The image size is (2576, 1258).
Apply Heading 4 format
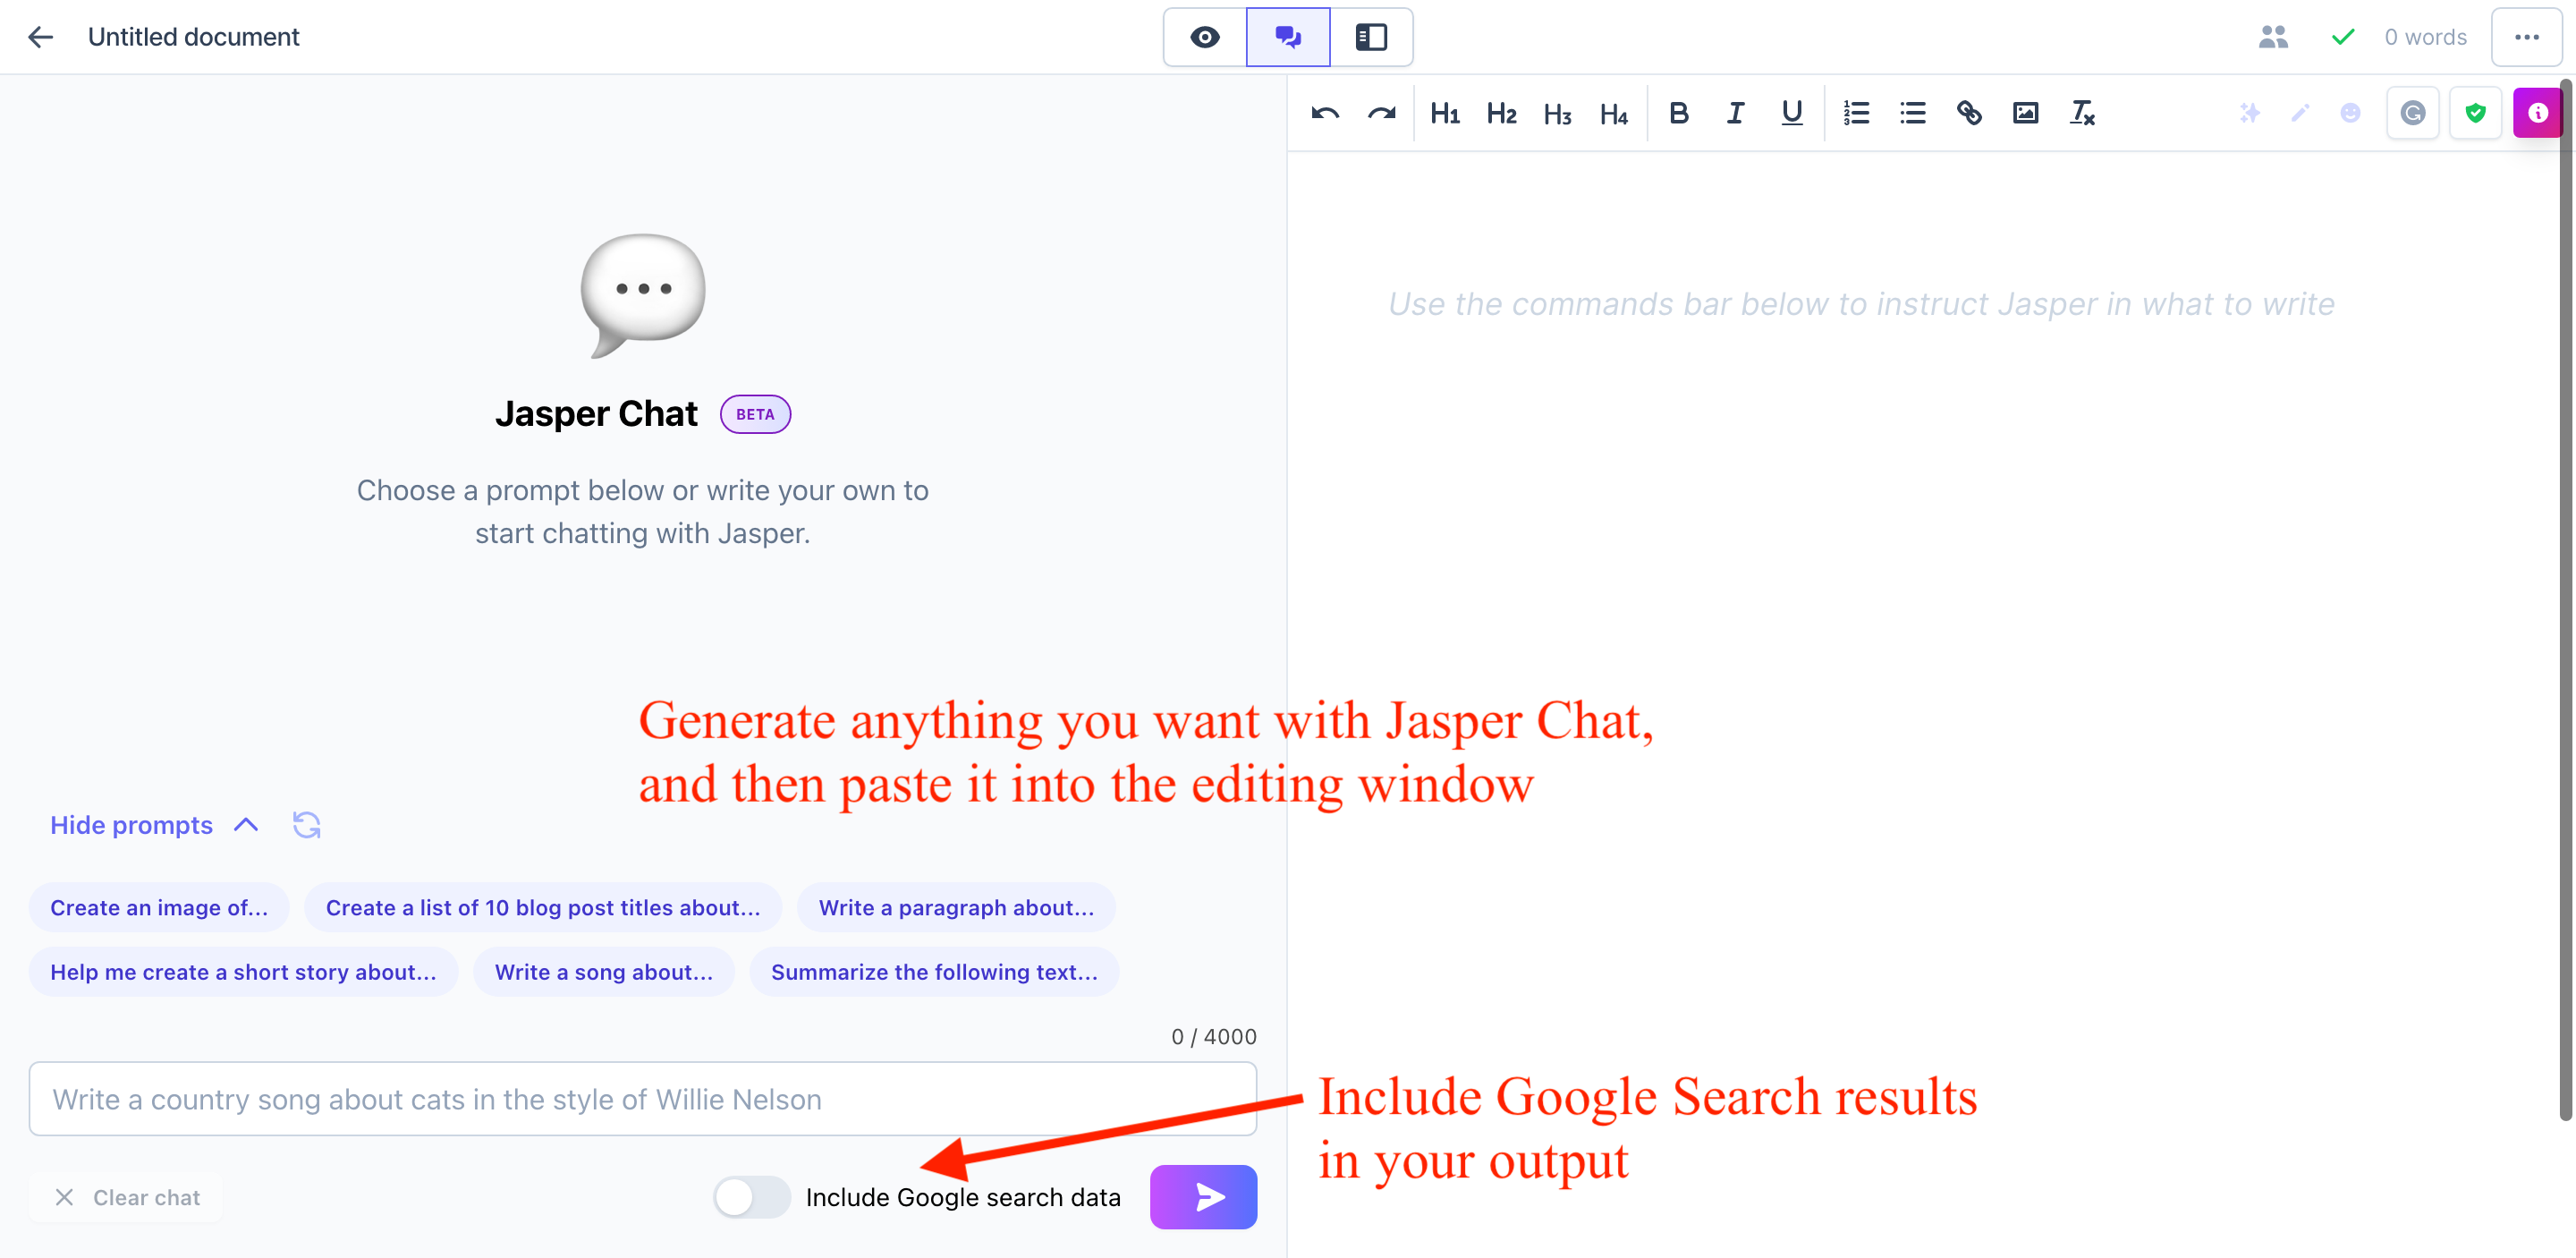click(1613, 113)
